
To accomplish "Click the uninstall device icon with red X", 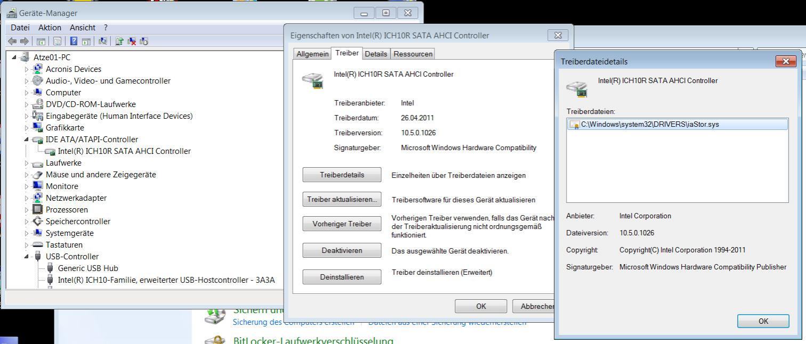I will point(132,41).
